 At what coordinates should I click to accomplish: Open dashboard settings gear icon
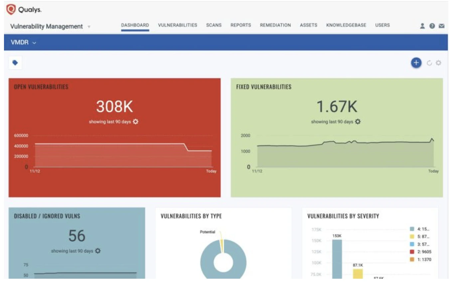coord(438,62)
